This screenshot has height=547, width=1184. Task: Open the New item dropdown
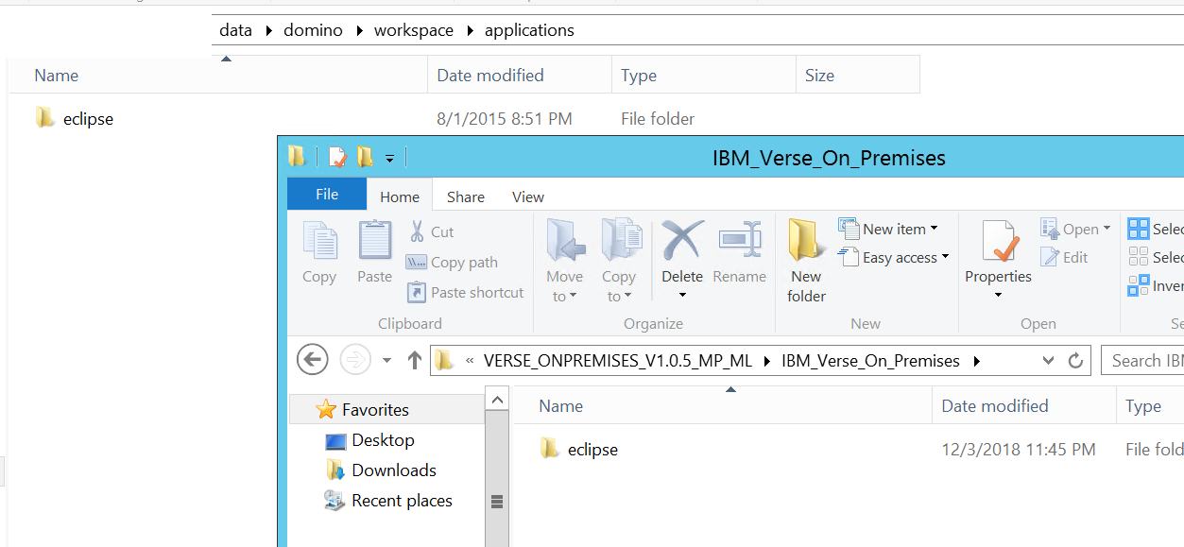[888, 229]
